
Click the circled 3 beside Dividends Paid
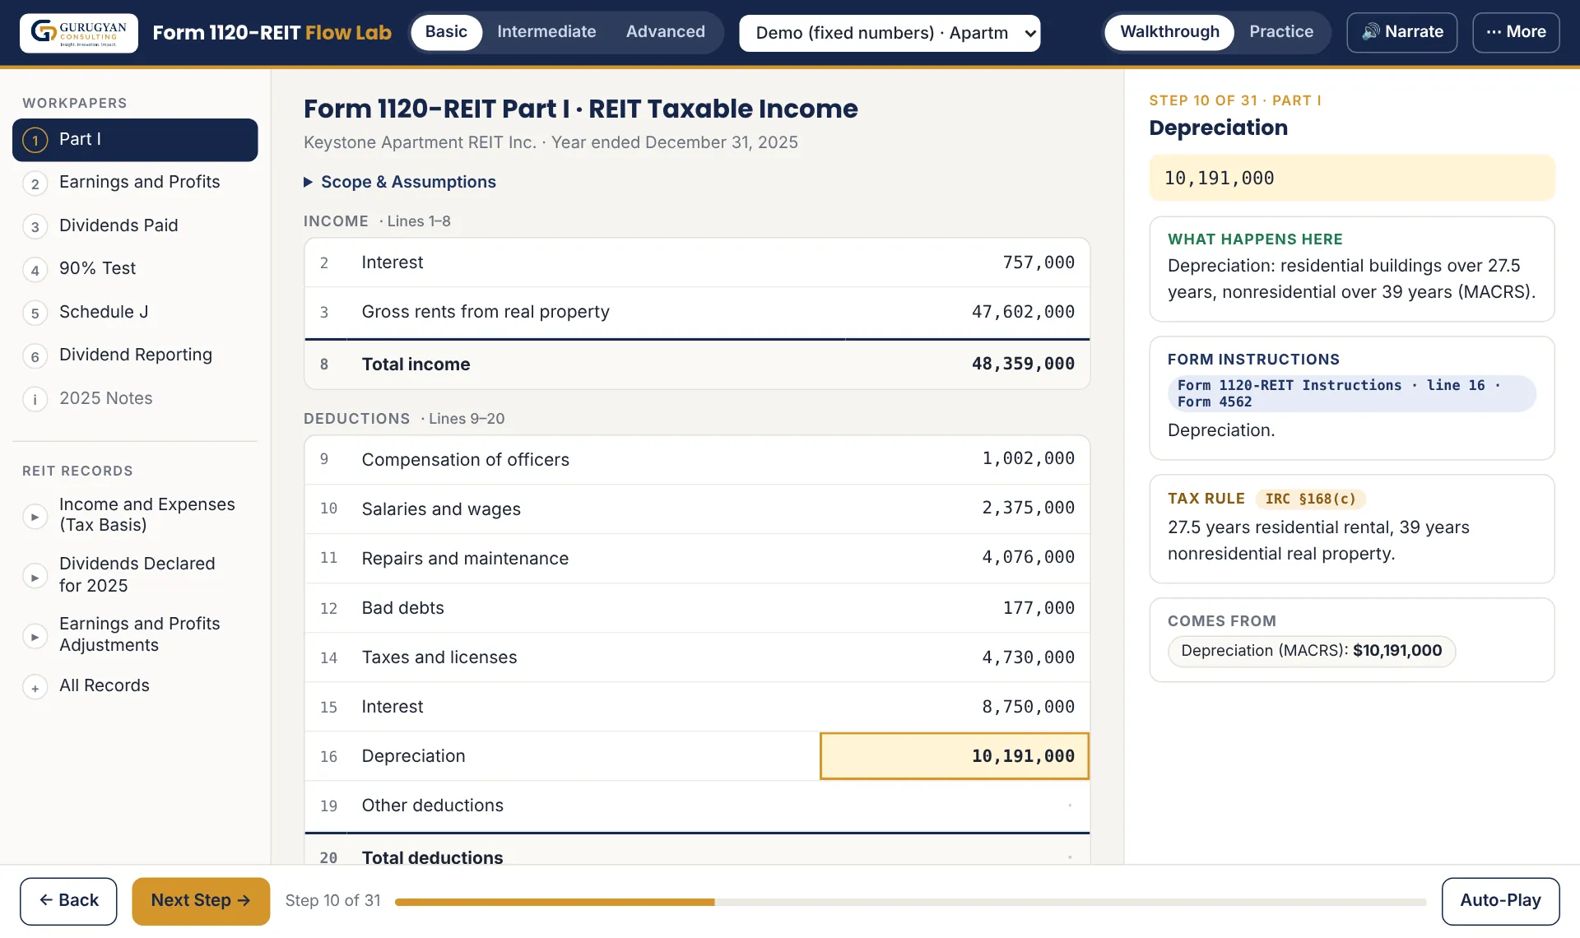35,227
